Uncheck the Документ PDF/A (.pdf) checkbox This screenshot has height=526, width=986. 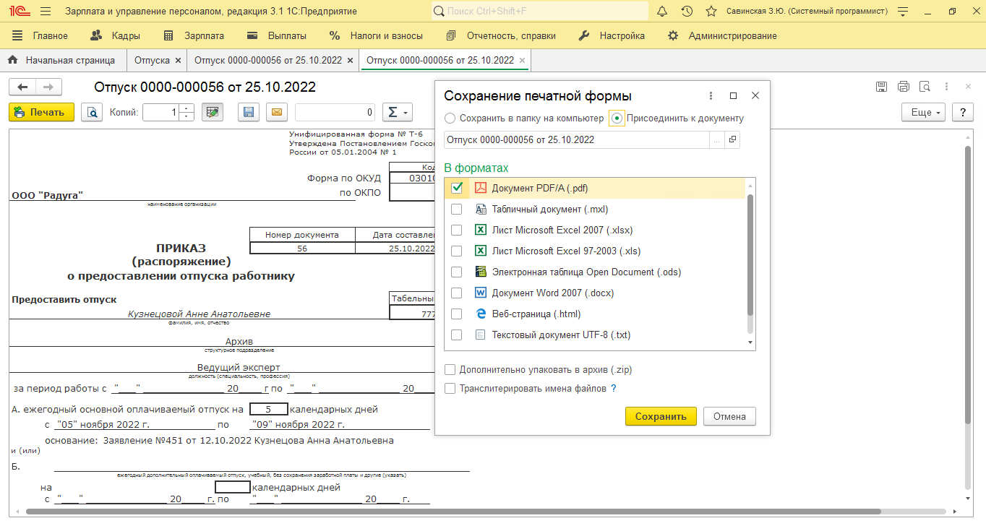(457, 188)
